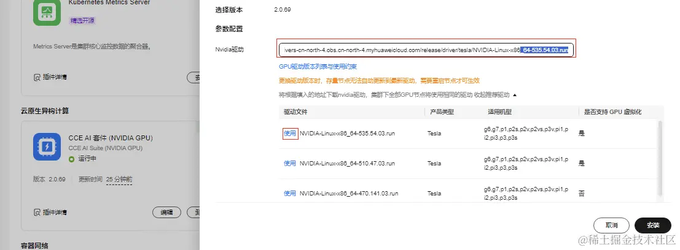The image size is (680, 250).
Task: Click magnifier icon beside CCE AI 插件详情
Action: coord(37,213)
